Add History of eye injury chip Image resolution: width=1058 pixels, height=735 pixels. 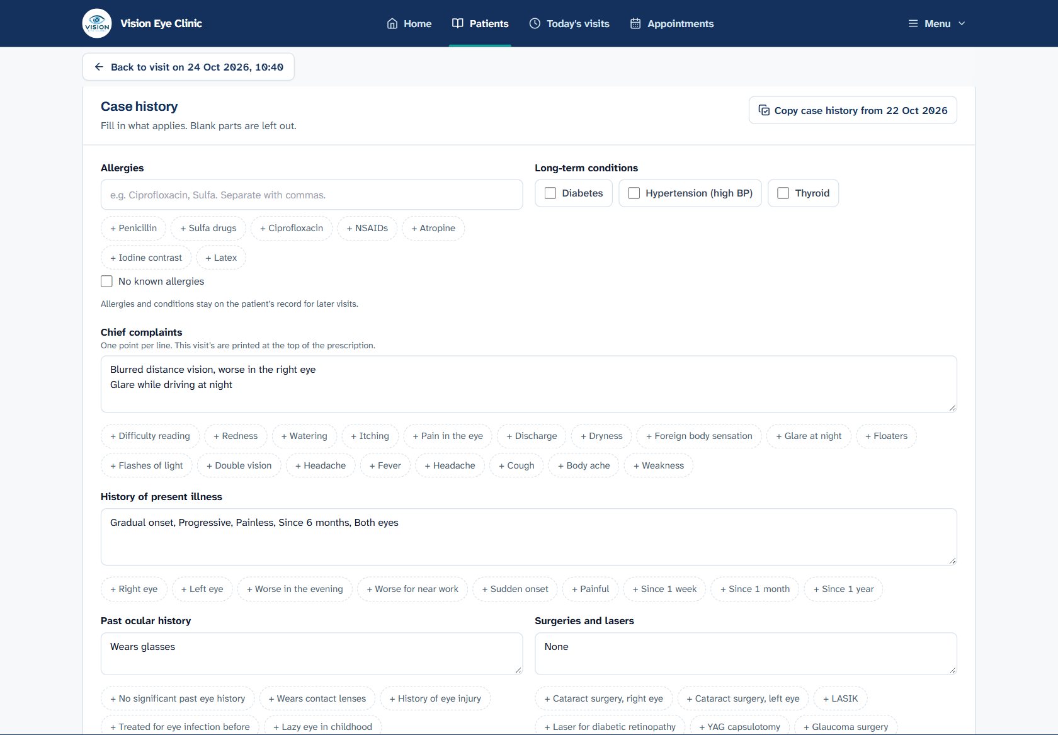click(x=435, y=698)
